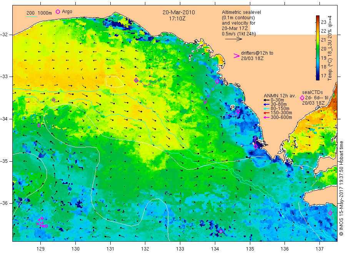Click the color bar tick label 17

[323, 76]
